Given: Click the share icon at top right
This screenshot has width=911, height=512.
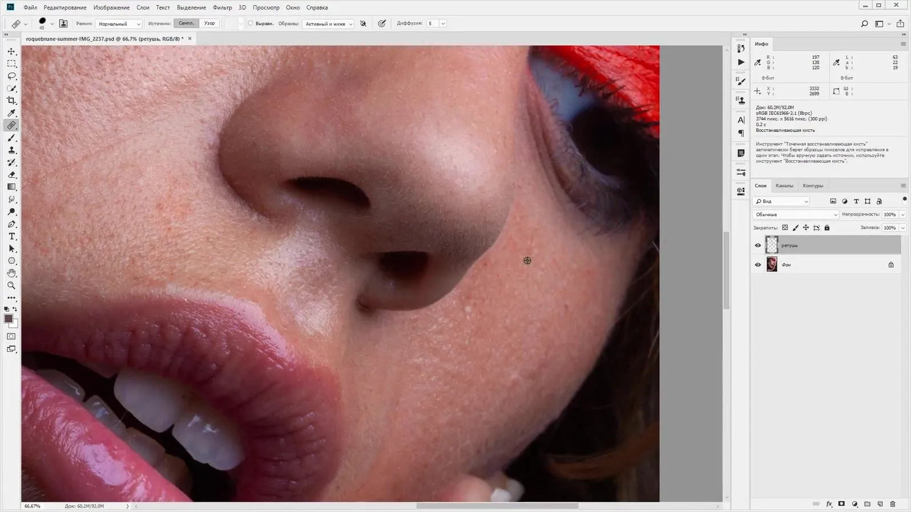Looking at the screenshot, I should pos(900,23).
